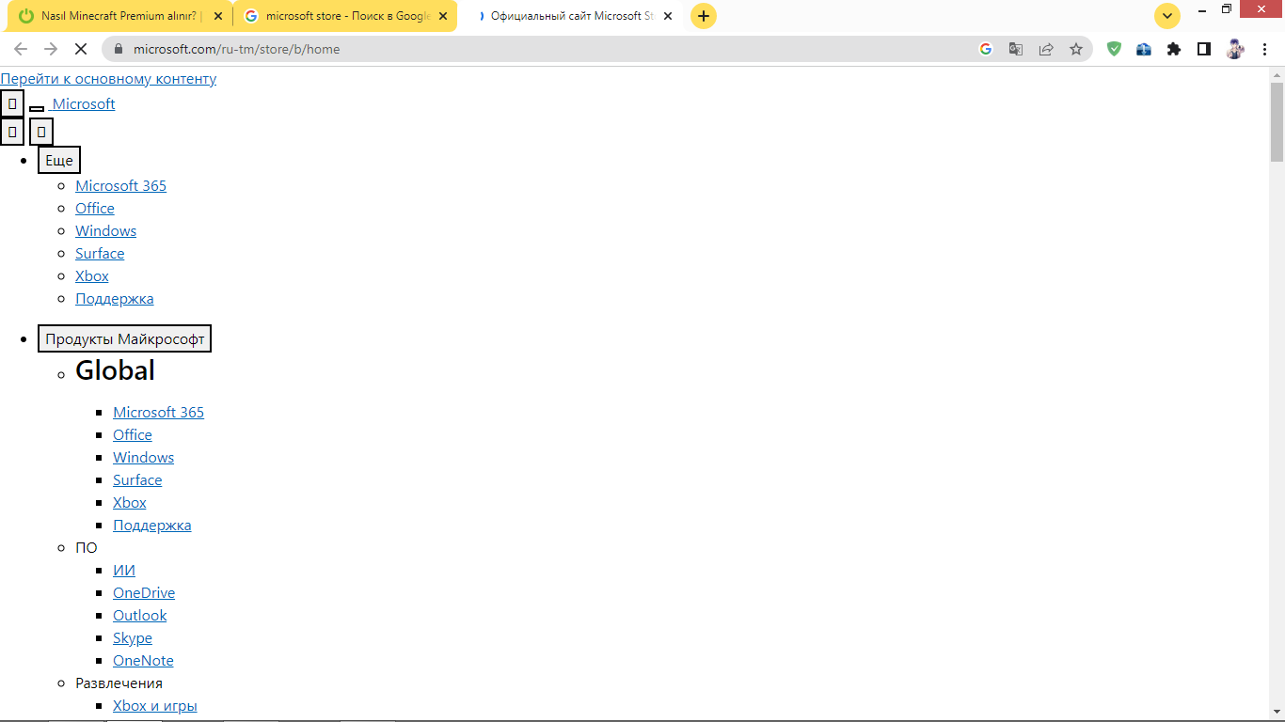Stop loading the page with the X button
This screenshot has height=722, width=1285.
82,49
